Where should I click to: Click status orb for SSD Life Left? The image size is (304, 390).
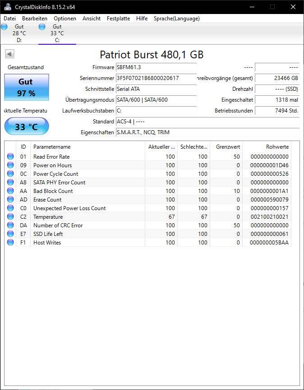10,234
